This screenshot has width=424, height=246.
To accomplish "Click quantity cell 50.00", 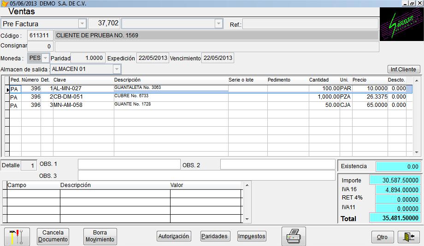I will pos(324,105).
